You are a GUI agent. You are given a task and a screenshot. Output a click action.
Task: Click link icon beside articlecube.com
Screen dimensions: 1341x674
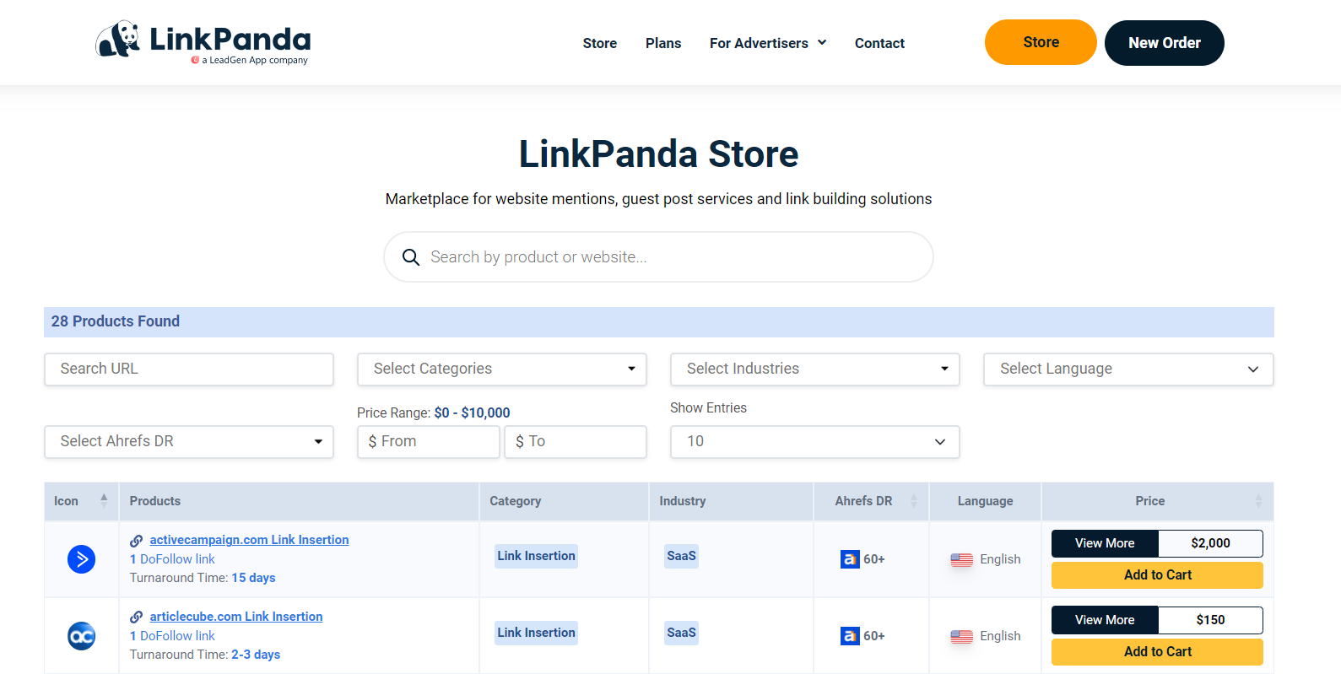click(x=136, y=617)
